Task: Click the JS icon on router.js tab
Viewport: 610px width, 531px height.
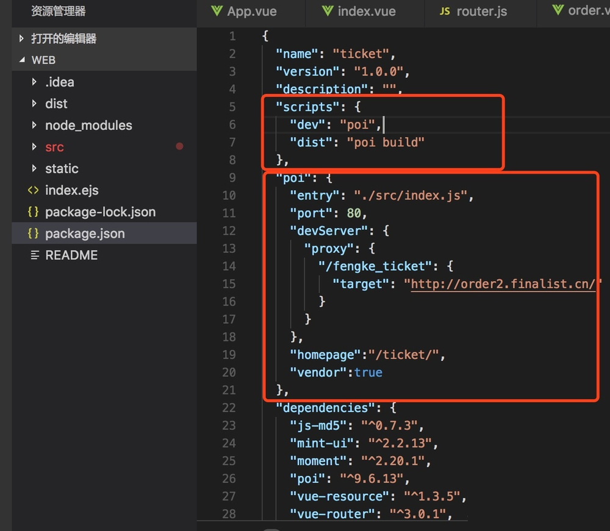Action: click(445, 12)
